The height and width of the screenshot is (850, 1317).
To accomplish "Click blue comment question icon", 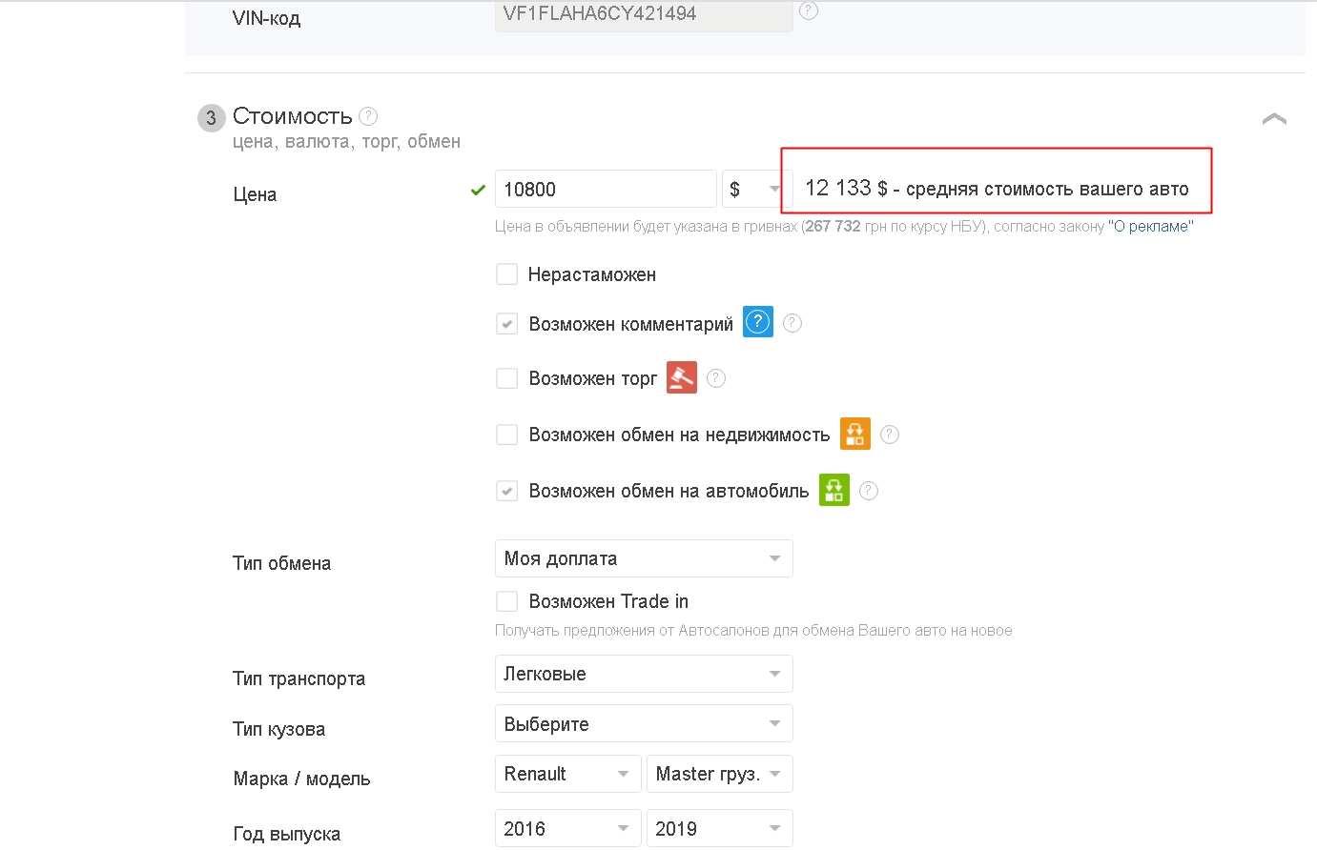I will point(758,322).
